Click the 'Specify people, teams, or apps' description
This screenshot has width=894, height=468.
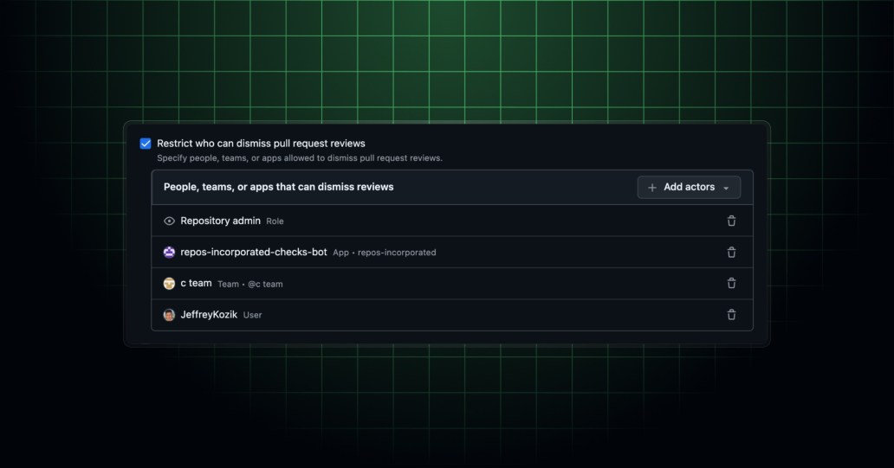coord(300,158)
